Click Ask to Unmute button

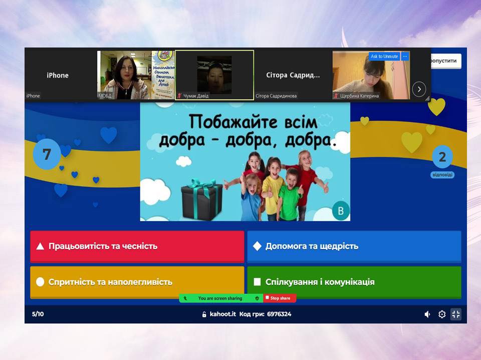384,56
